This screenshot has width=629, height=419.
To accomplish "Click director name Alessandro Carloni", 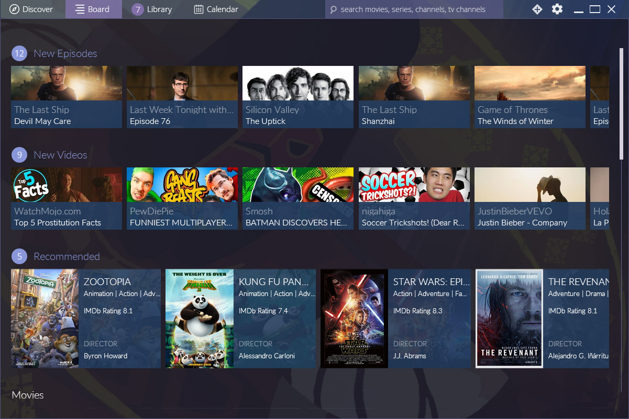I will 267,356.
